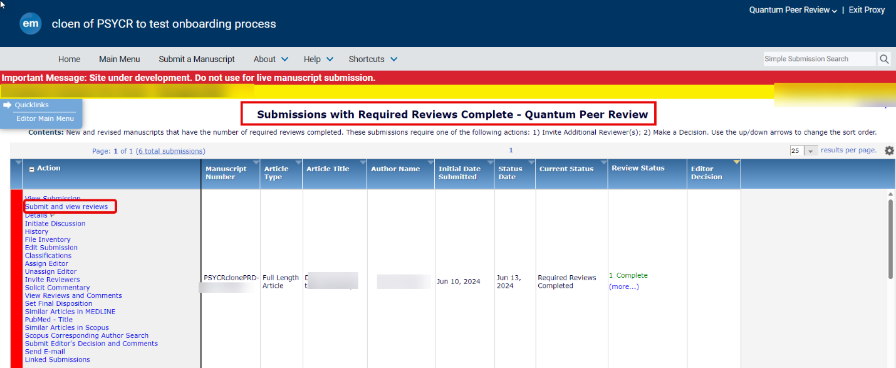896x368 pixels.
Task: Expand the About dropdown menu
Action: pyautogui.click(x=271, y=59)
